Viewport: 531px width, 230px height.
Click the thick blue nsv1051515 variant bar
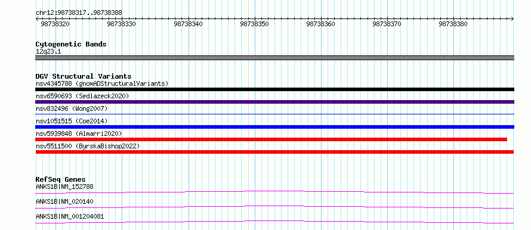[274, 127]
